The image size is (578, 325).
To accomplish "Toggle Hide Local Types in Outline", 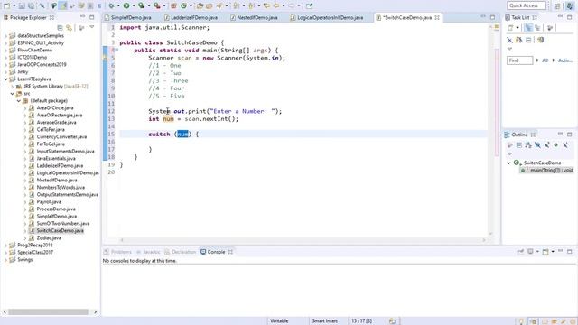I will (x=565, y=145).
